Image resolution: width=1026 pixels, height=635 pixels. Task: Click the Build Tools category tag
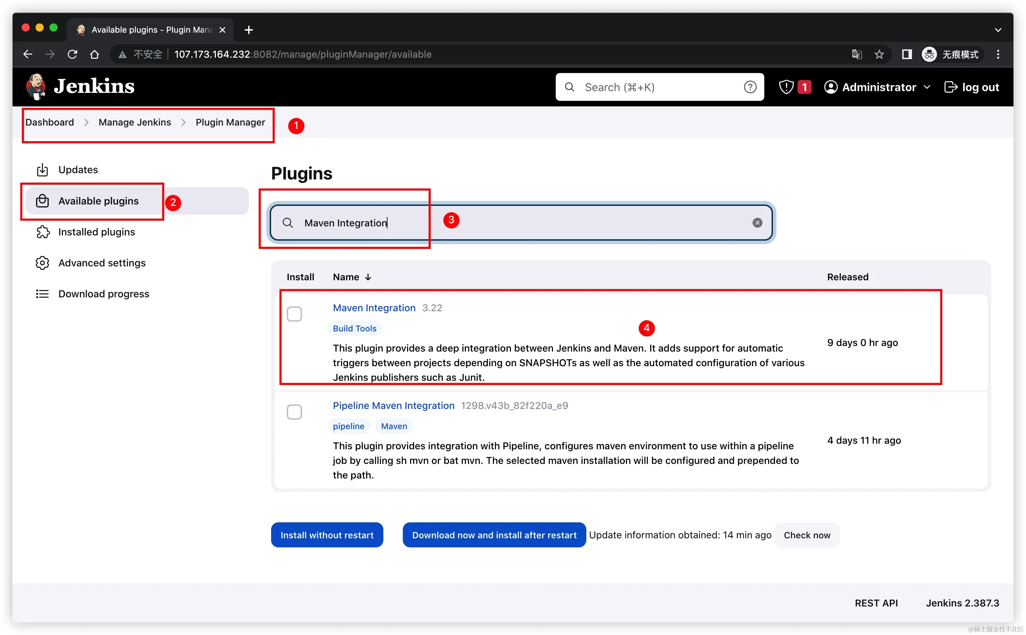coord(354,328)
